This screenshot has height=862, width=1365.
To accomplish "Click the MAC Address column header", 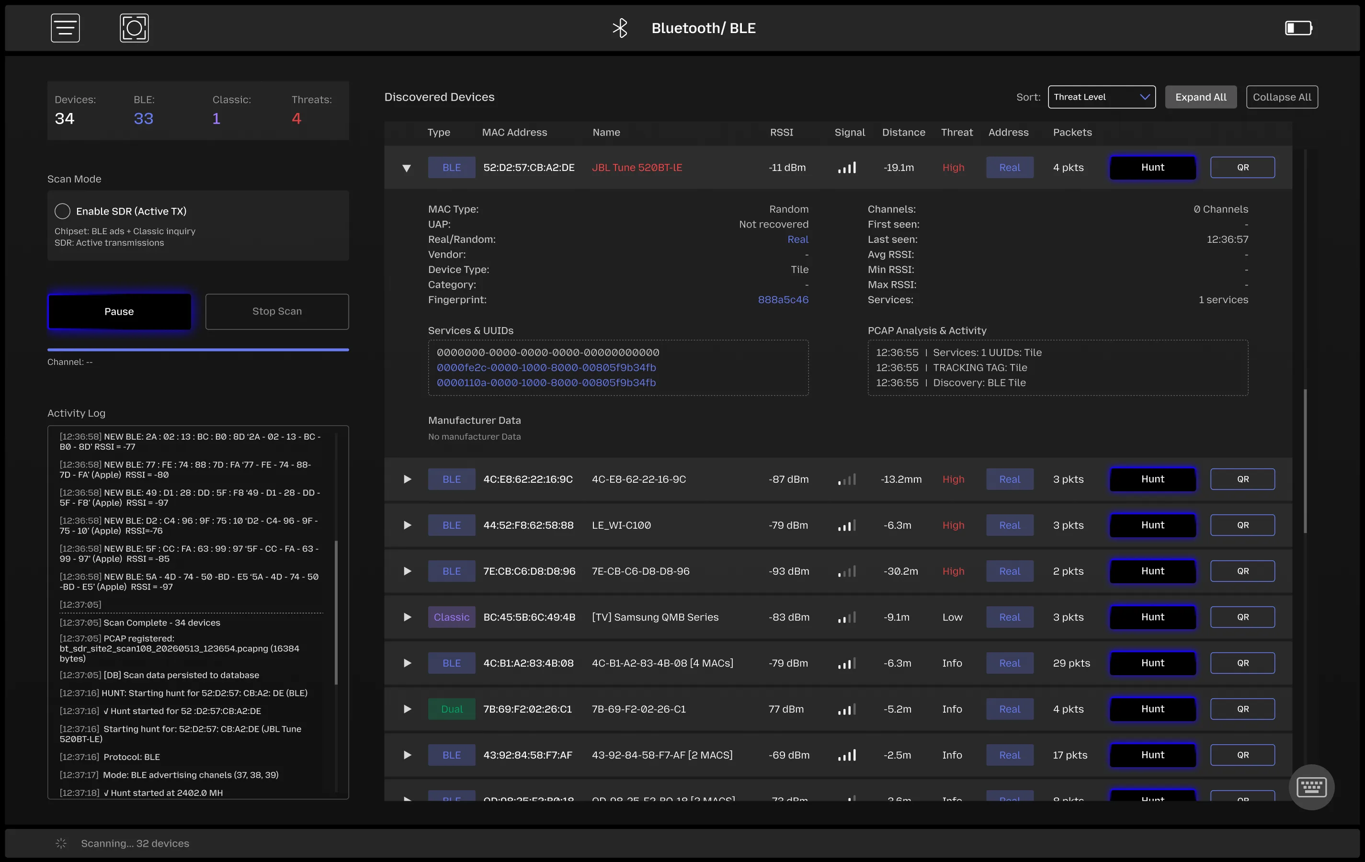I will (514, 132).
